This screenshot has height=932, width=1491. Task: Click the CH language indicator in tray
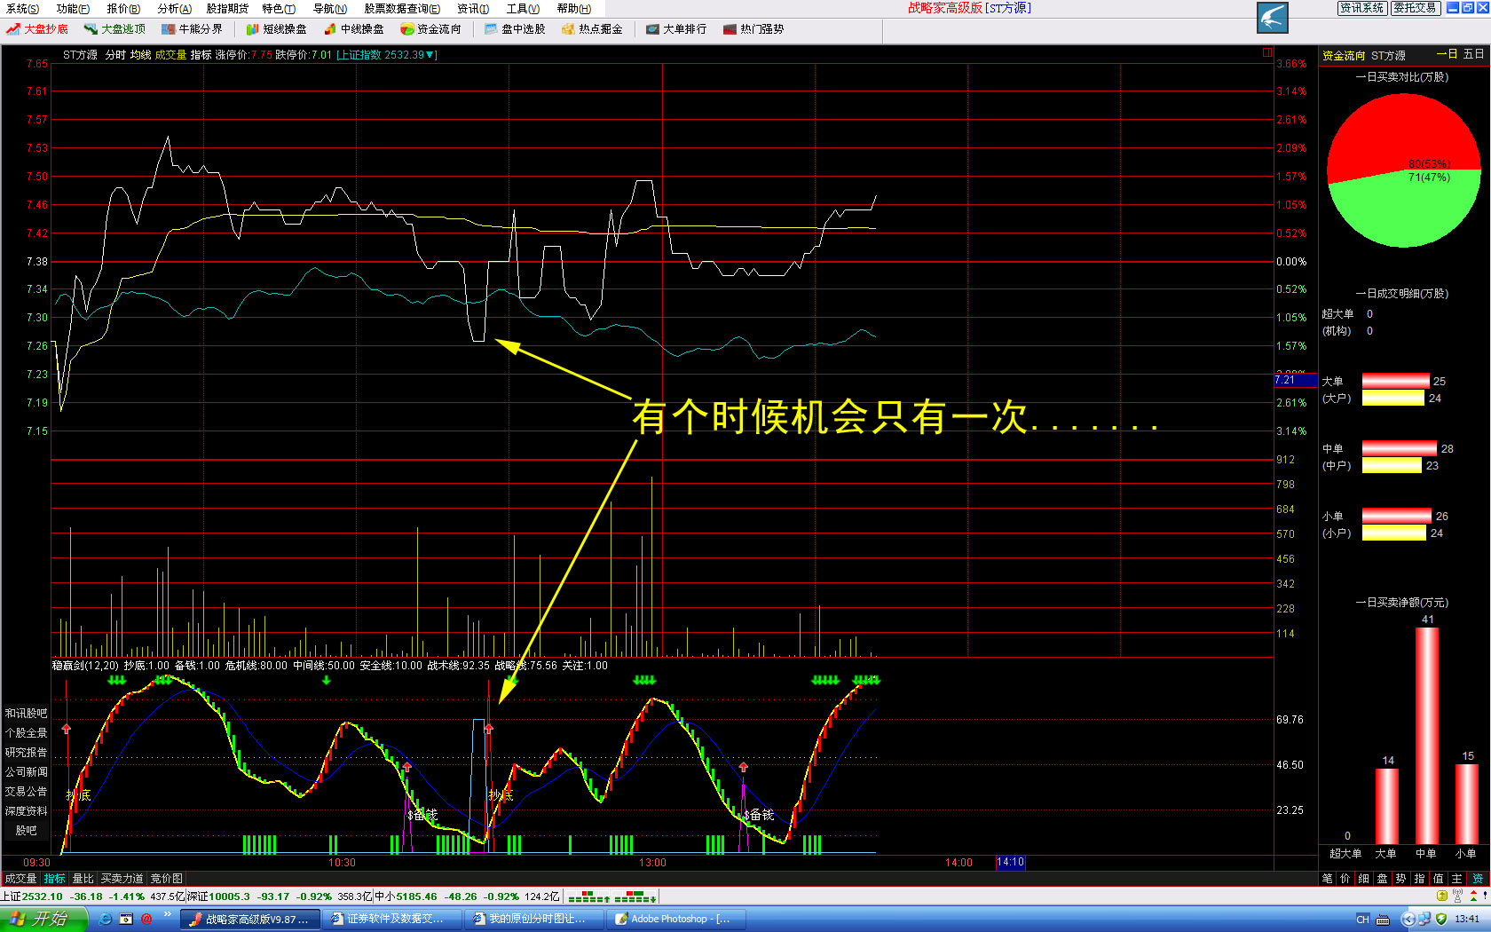pos(1363,919)
